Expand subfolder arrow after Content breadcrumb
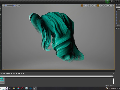Viewport: 120px width, 90px height. [x=11, y=73]
